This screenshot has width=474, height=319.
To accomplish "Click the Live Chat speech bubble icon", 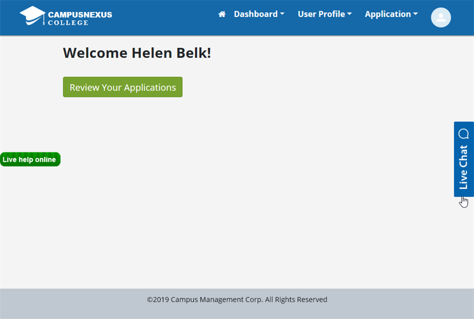I will coord(463,133).
